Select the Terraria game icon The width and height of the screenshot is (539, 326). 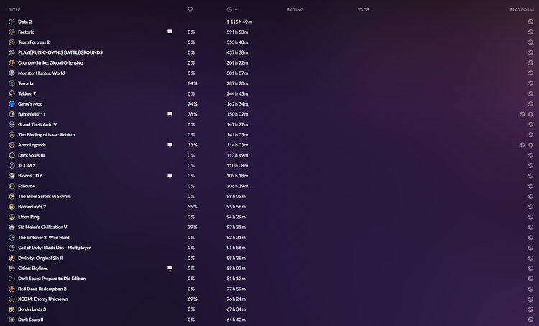11,83
